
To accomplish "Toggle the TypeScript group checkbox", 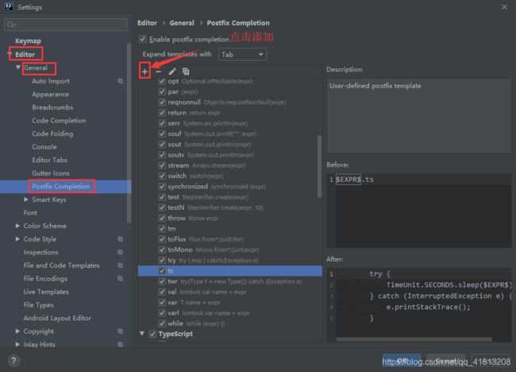I will coord(152,334).
